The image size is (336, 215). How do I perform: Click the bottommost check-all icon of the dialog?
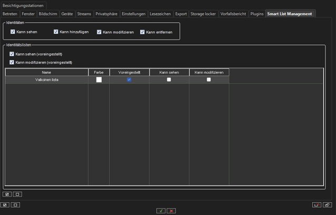click(5, 205)
